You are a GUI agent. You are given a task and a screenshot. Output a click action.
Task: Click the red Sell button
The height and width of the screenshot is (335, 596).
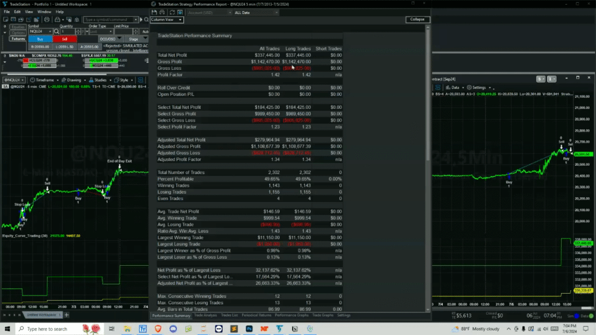[65, 39]
